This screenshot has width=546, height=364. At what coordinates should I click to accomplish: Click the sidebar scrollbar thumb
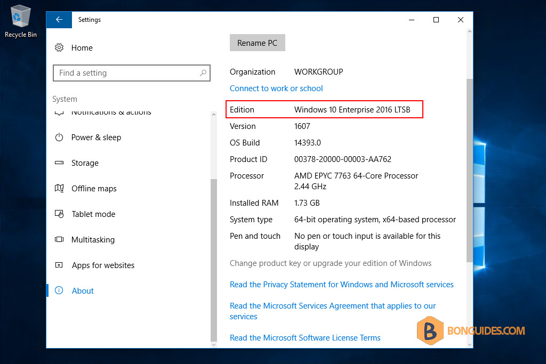(214, 260)
